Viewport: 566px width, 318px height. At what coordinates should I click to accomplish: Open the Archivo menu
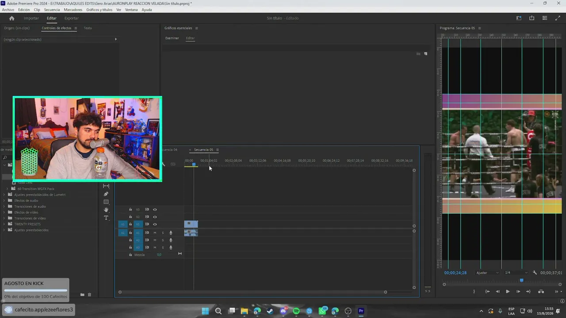[x=8, y=10]
